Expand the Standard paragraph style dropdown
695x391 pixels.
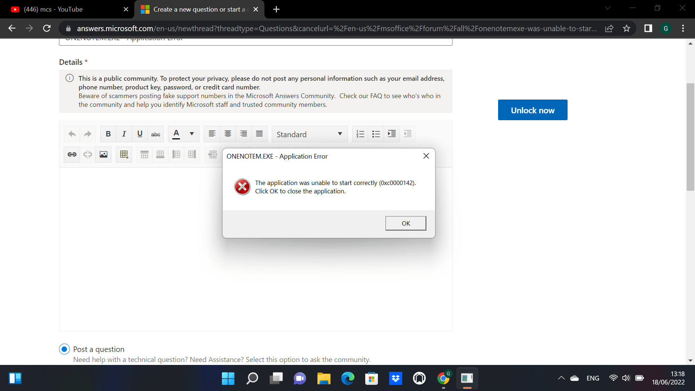click(309, 134)
